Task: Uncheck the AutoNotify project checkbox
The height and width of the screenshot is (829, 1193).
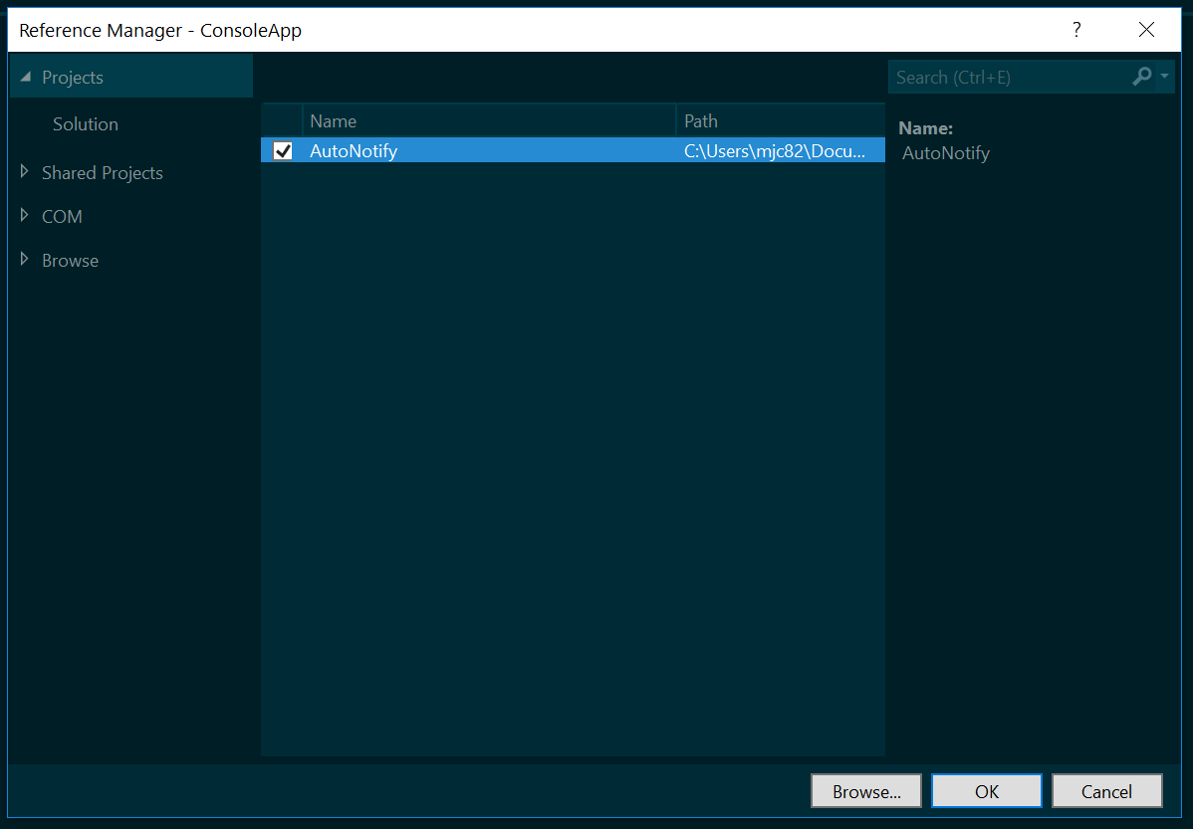Action: [282, 150]
